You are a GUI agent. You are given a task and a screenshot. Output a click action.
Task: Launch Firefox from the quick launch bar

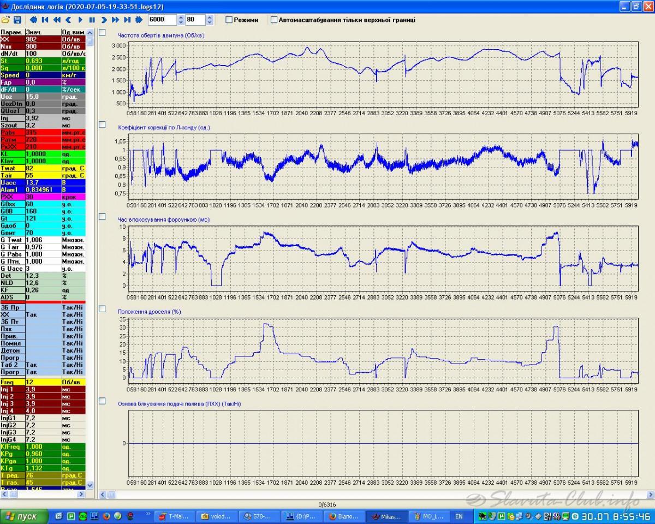[x=106, y=516]
